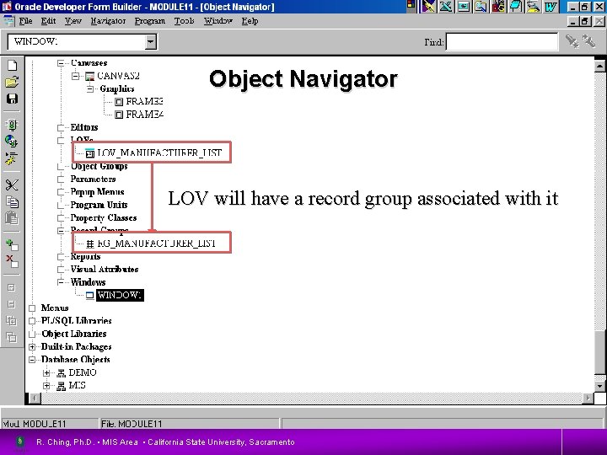Select the Visual Attributes node
Viewport: 607px width, 455px height.
point(105,270)
